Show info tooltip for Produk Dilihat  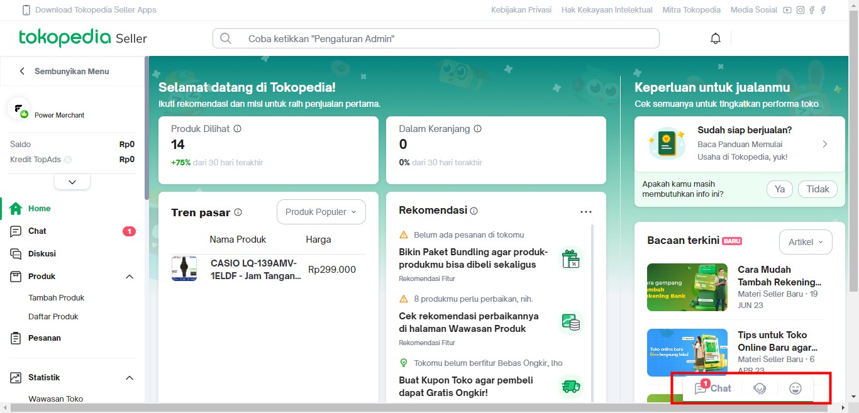(x=238, y=128)
